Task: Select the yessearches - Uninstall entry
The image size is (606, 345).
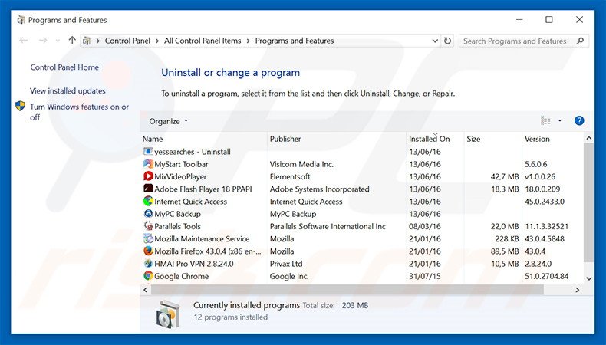Action: tap(193, 152)
